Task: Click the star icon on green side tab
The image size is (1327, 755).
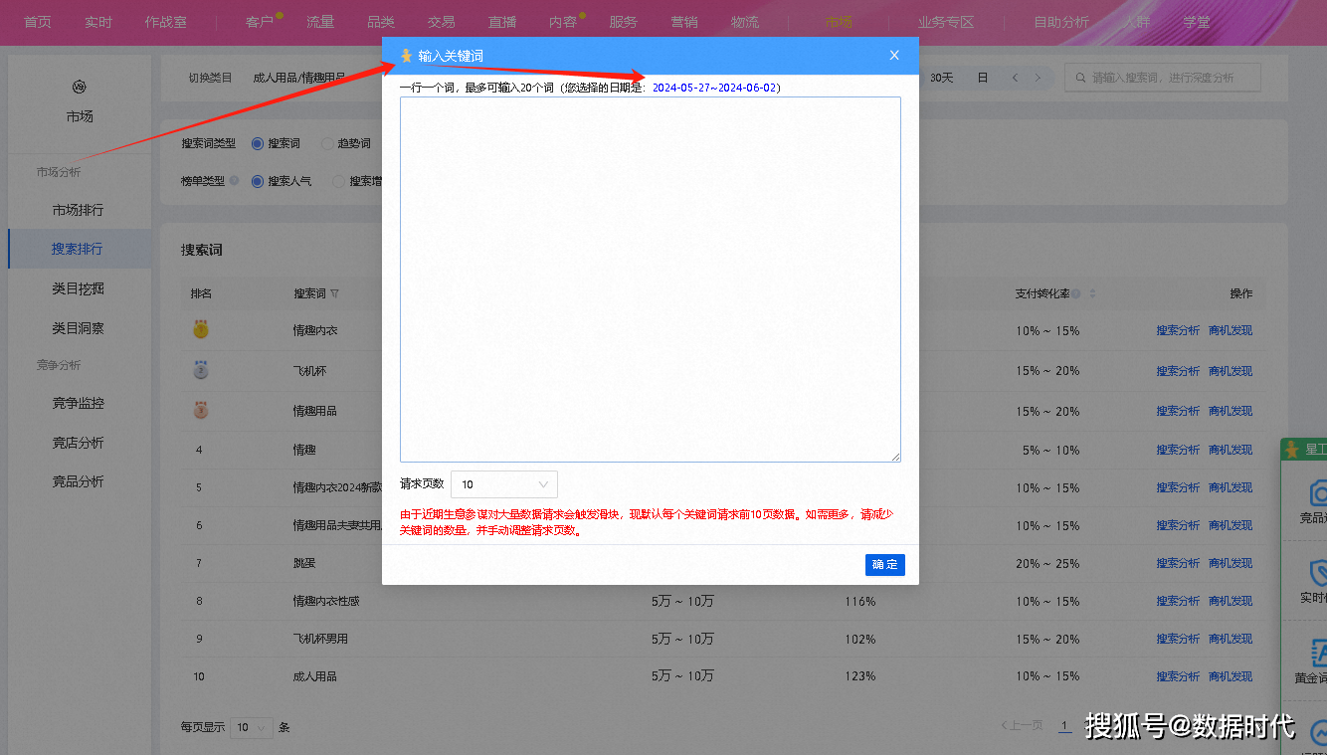Action: point(1294,450)
